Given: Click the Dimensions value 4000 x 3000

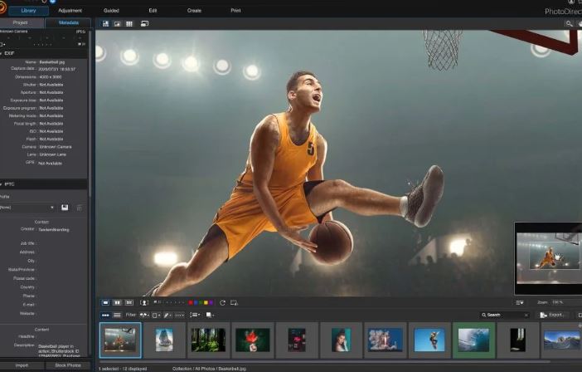Looking at the screenshot, I should [51, 77].
